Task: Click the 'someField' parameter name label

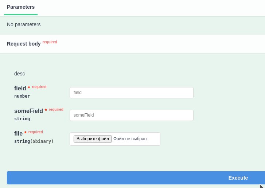Action: pyautogui.click(x=28, y=111)
